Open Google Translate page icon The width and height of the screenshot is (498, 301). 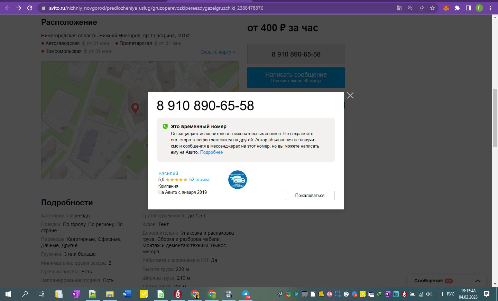pos(399,8)
